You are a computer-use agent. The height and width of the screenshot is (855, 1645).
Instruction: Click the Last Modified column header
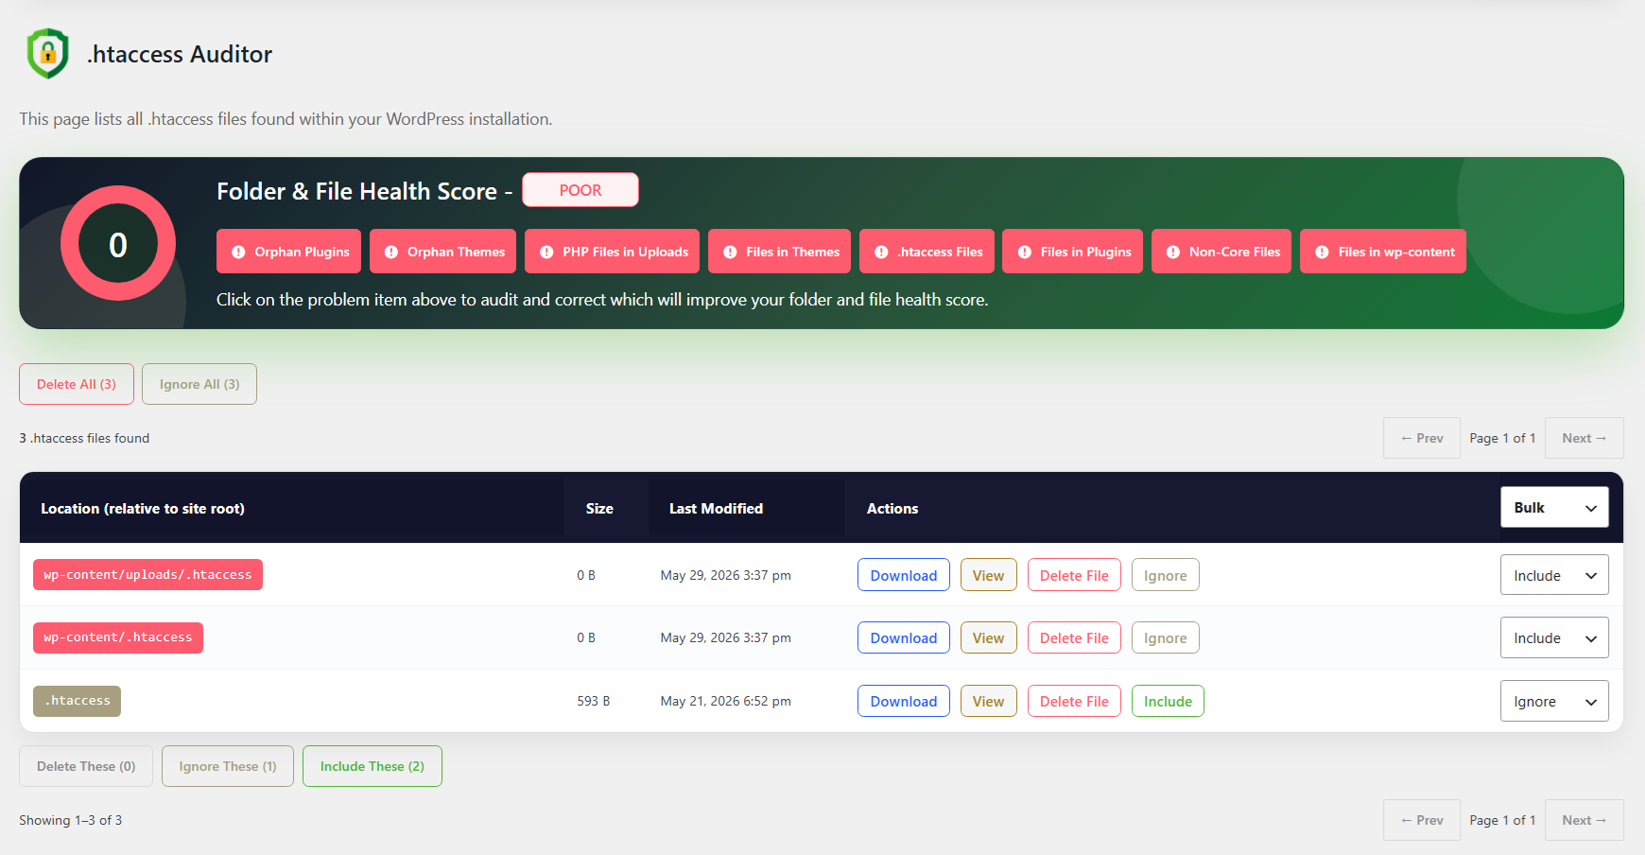(x=716, y=508)
